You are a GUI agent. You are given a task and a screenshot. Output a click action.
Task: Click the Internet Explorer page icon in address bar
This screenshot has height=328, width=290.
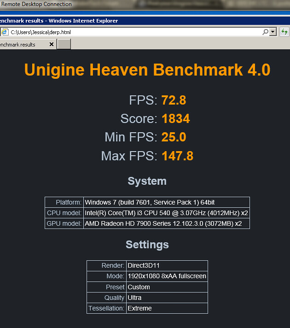coord(5,32)
